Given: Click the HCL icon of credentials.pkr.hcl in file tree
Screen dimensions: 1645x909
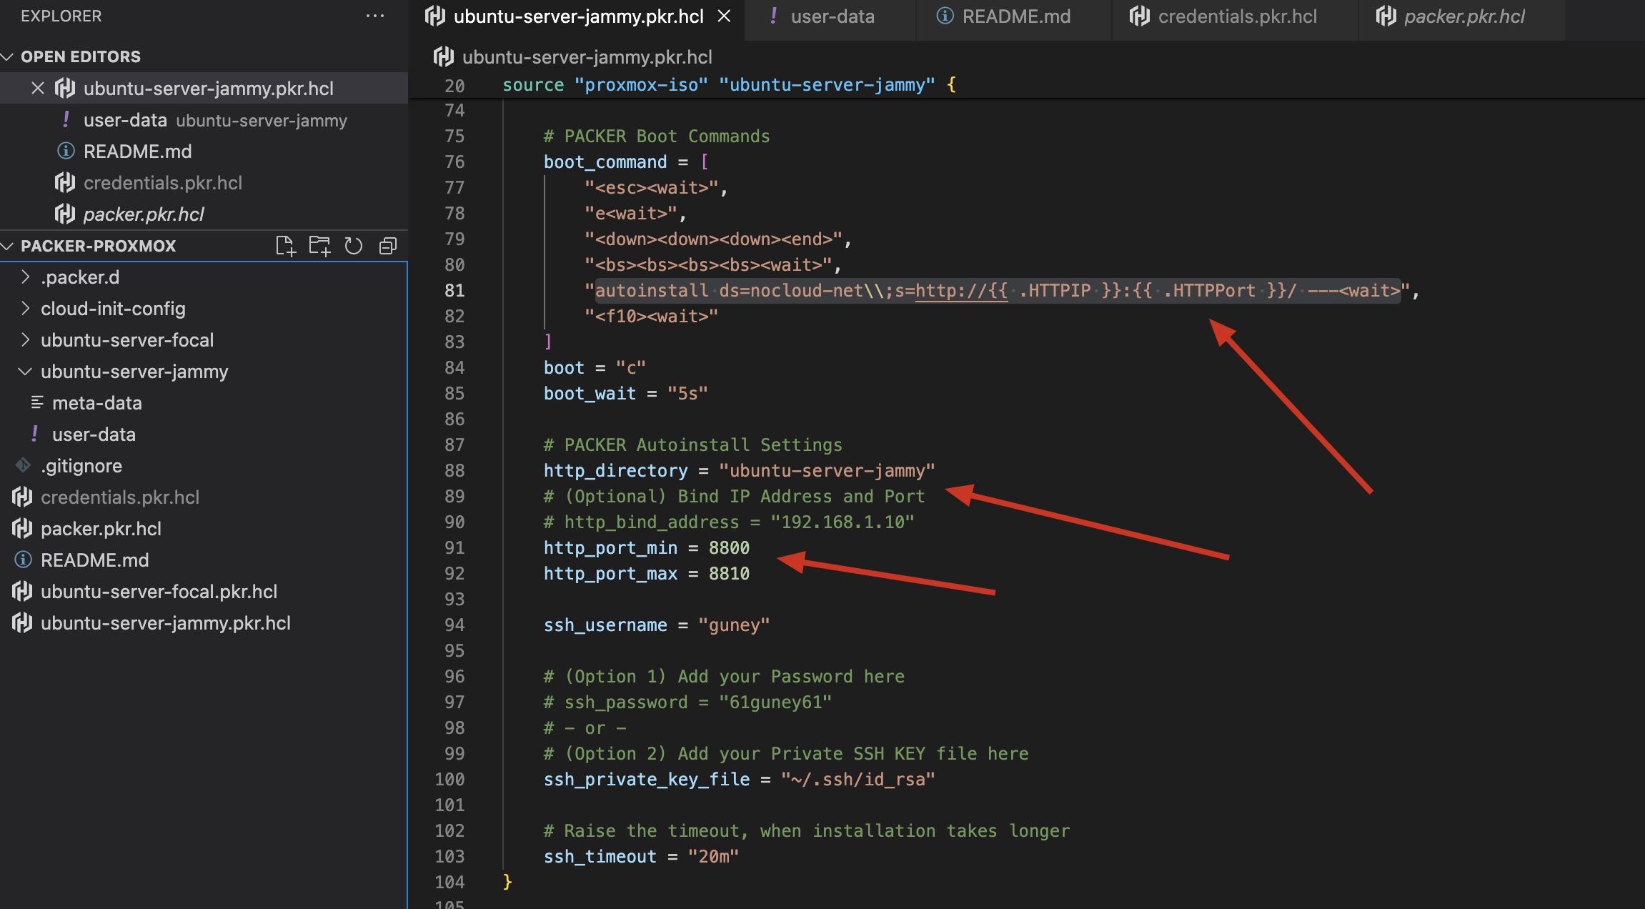Looking at the screenshot, I should [22, 497].
